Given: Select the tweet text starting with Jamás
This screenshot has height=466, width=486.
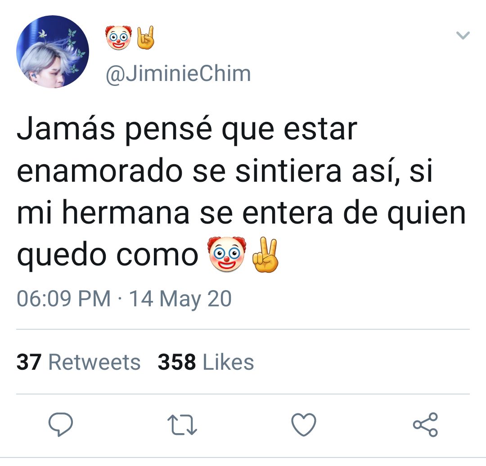Looking at the screenshot, I should pyautogui.click(x=241, y=192).
